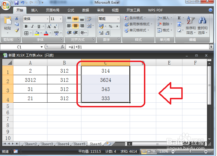Click the AutoSum sigma icon
Screen dimensions: 217x156
click(x=179, y=18)
